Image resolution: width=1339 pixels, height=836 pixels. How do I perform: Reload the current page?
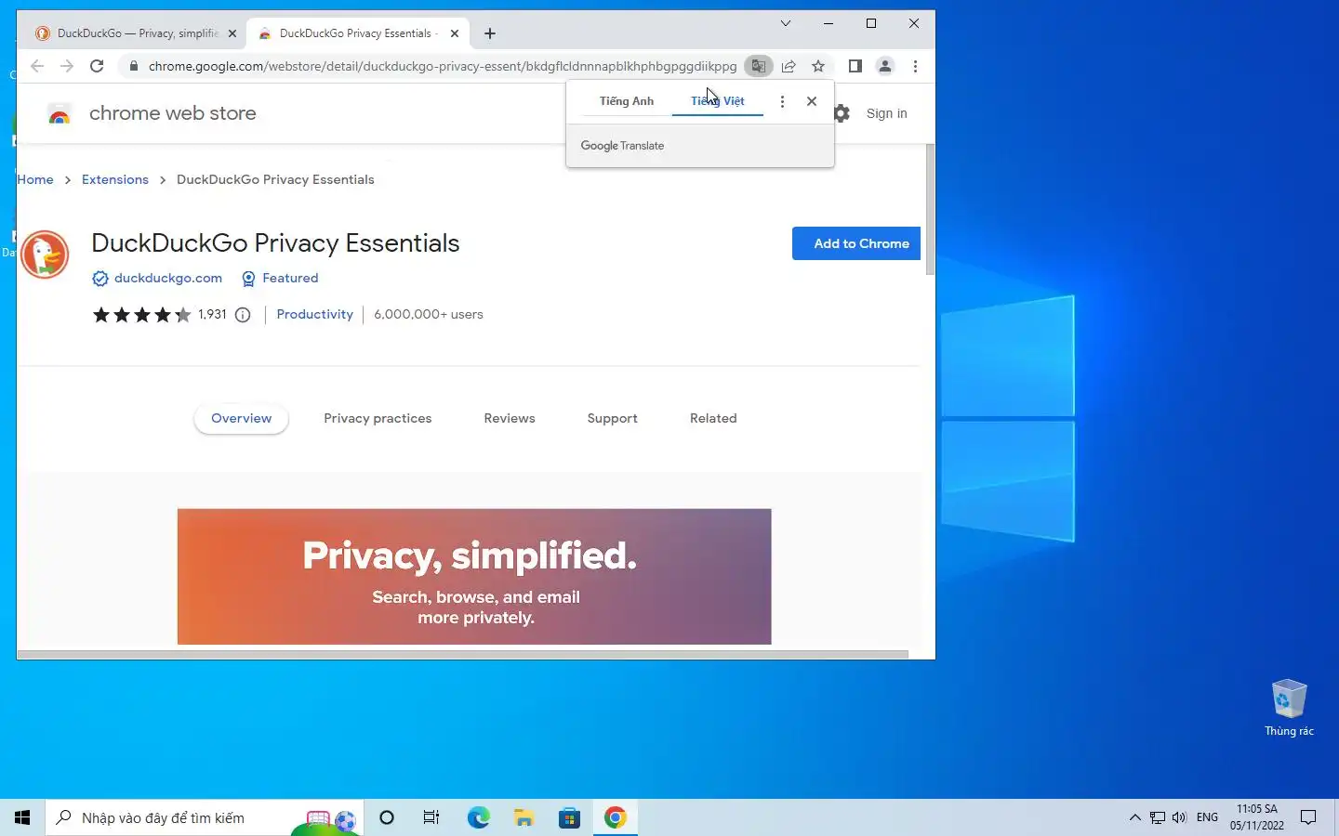pyautogui.click(x=97, y=66)
